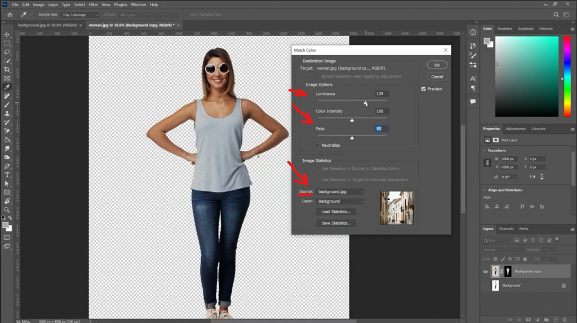
Task: Open the rotation angle dropdown
Action: 516,177
